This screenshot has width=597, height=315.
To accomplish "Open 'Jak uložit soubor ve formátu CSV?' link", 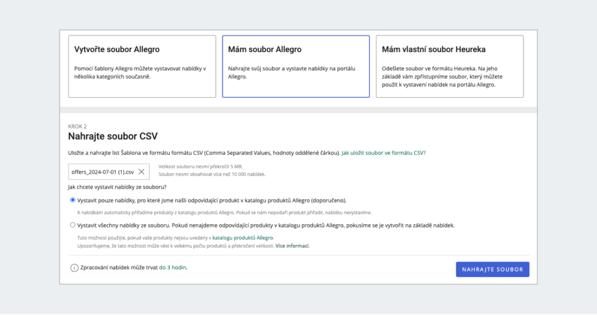I will point(384,153).
